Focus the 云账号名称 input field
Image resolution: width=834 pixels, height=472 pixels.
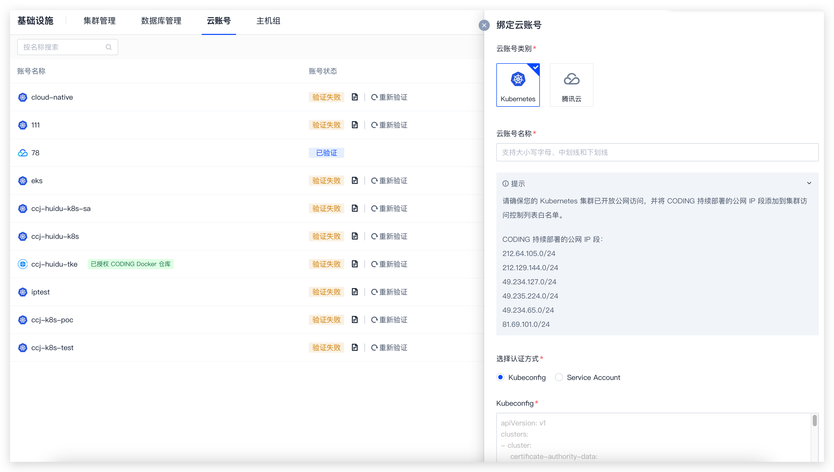[x=657, y=152]
